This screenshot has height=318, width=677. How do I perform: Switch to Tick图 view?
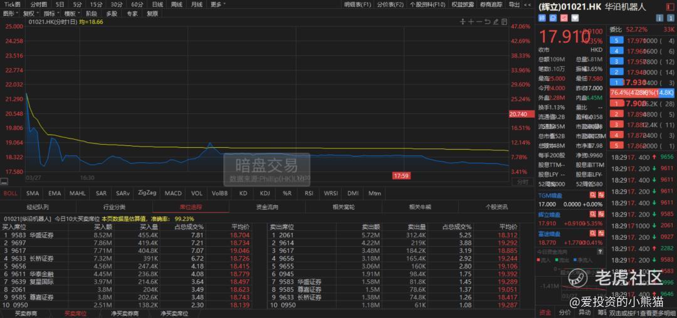point(12,4)
